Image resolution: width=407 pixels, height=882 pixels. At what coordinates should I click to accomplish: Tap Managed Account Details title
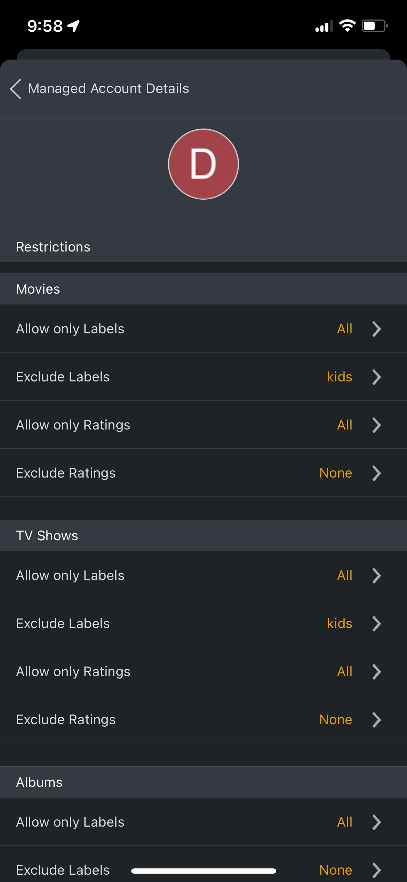(x=109, y=88)
